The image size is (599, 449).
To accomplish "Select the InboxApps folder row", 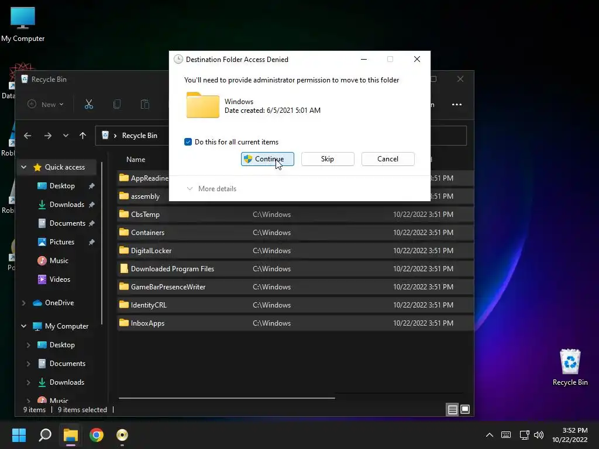I will click(x=295, y=323).
